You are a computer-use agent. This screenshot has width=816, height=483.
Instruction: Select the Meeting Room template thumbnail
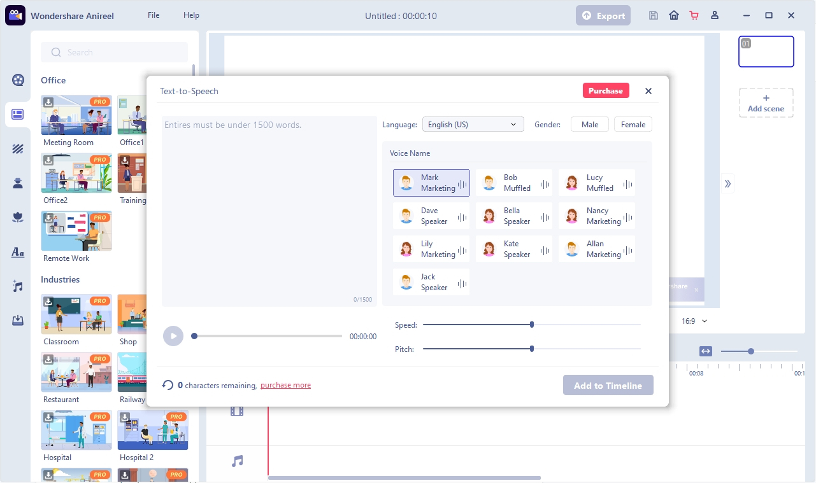76,115
